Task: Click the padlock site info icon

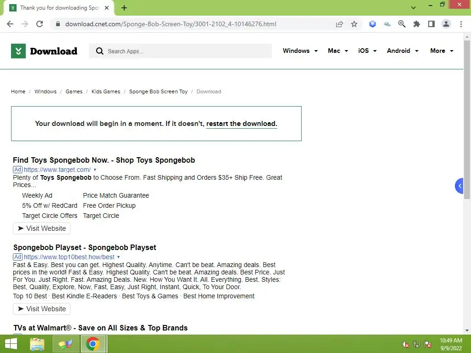Action: pos(58,24)
